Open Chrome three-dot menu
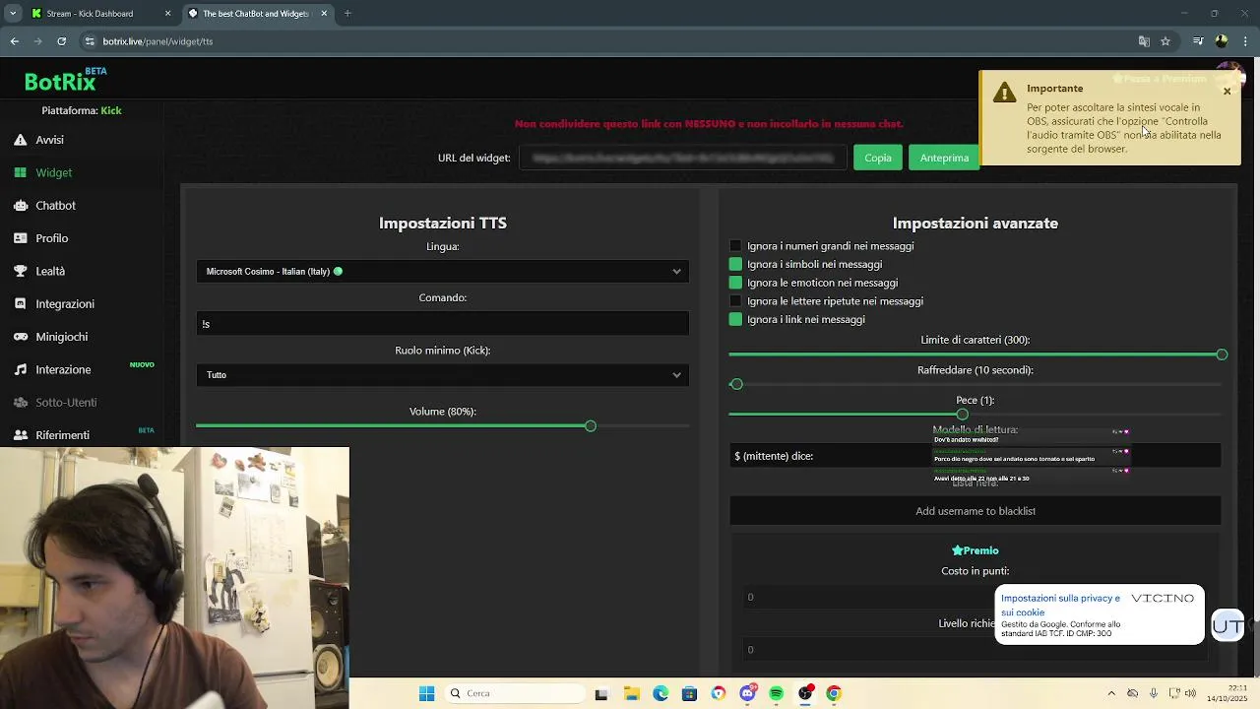1260x709 pixels. pyautogui.click(x=1246, y=41)
